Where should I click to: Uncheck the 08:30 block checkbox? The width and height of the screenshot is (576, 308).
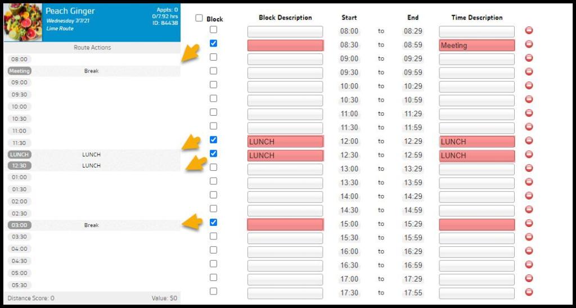coord(213,43)
